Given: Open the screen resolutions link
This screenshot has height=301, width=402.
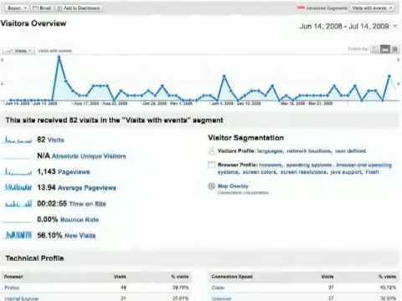Looking at the screenshot, I should (x=303, y=172).
